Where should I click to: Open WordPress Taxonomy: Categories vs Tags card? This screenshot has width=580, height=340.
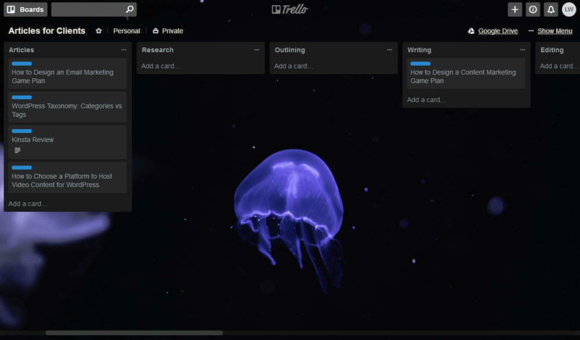[67, 107]
